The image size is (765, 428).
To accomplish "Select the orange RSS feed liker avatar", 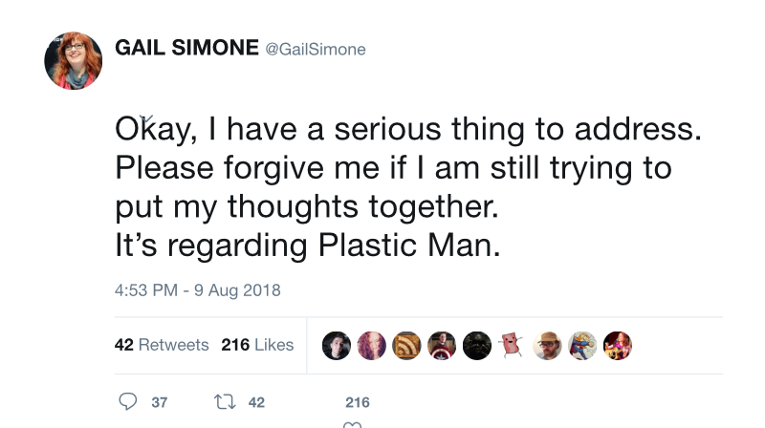I will pos(407,346).
